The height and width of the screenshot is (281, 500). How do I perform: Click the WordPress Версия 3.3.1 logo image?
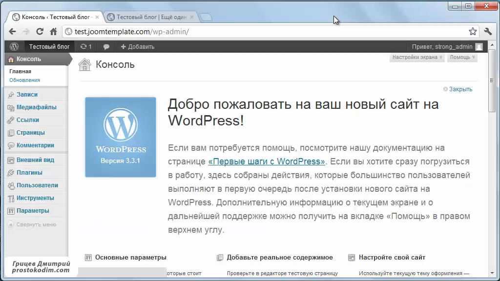point(121,137)
